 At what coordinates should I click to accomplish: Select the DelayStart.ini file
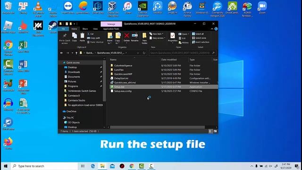point(121,78)
